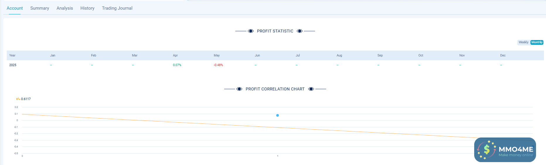
Task: Click the R² 0.6117 value label
Action: point(25,99)
